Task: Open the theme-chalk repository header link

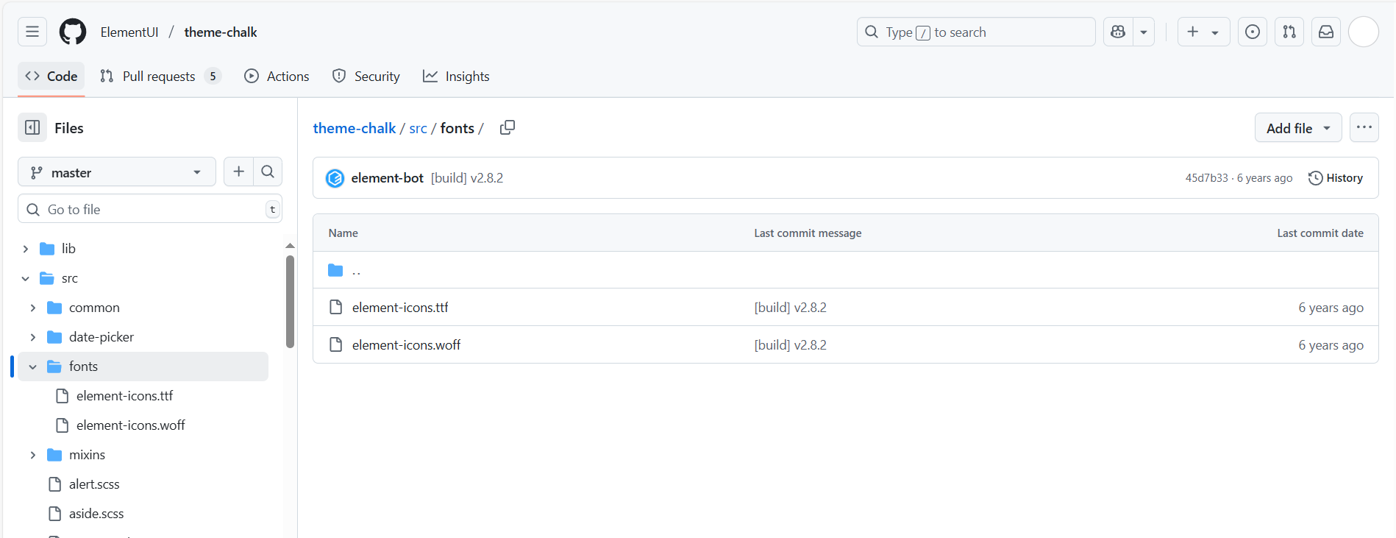Action: click(221, 32)
